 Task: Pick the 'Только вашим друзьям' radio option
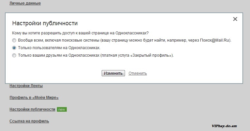pyautogui.click(x=14, y=55)
